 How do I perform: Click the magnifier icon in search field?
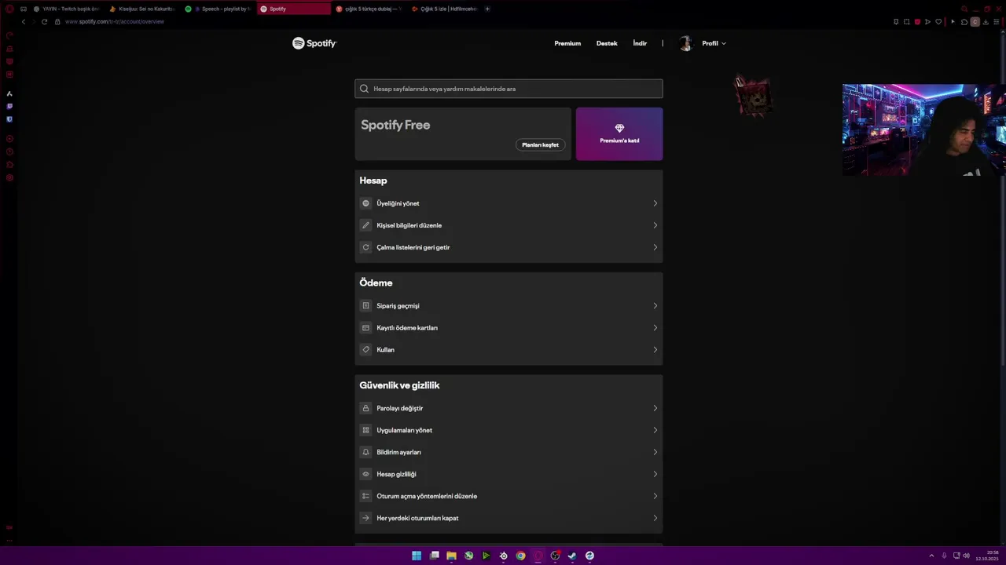tap(364, 89)
